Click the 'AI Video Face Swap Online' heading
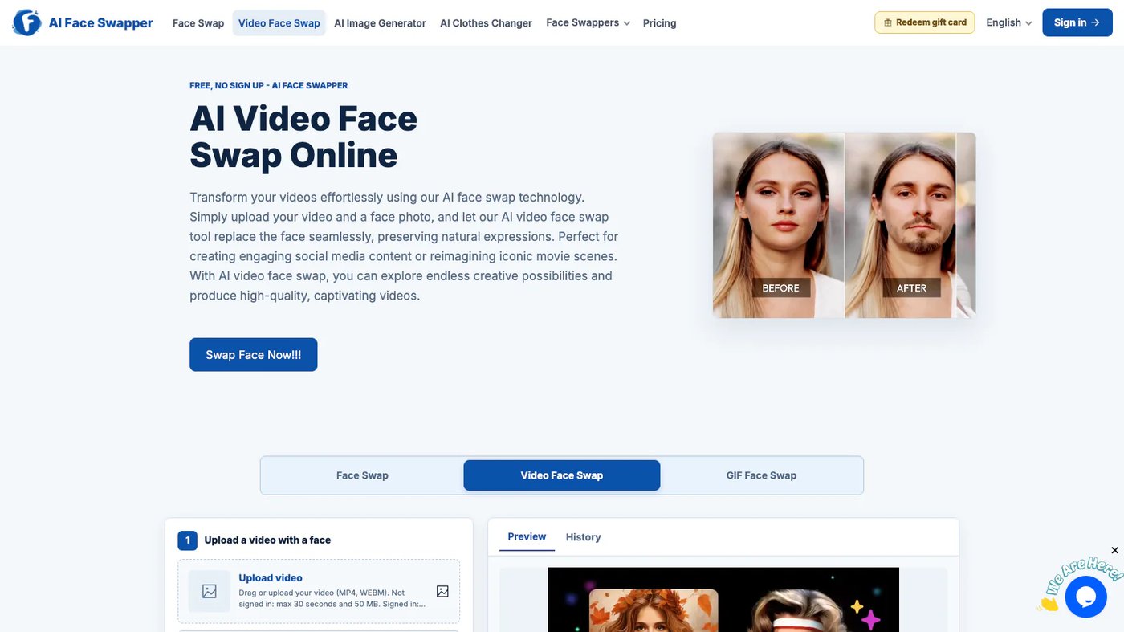Viewport: 1124px width, 632px height. pyautogui.click(x=303, y=137)
